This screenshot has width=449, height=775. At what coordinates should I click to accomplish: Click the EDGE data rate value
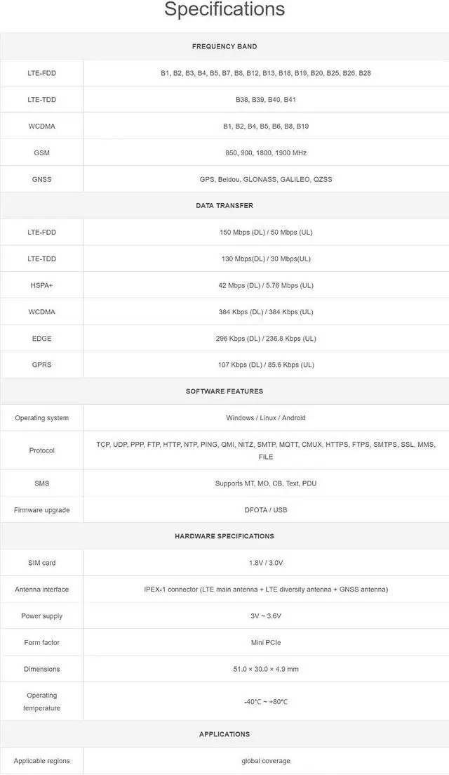click(x=266, y=339)
